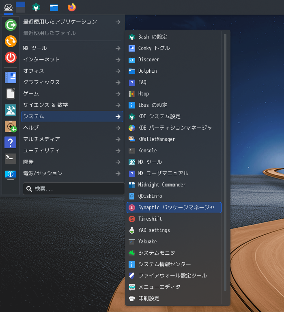284x312 pixels.
Task: Click KDE パーティションマネージャ icon
Action: 131,128
